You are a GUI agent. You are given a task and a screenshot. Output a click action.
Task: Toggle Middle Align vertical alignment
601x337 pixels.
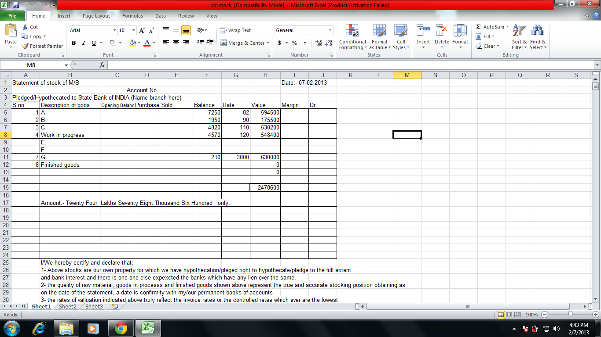tap(176, 30)
